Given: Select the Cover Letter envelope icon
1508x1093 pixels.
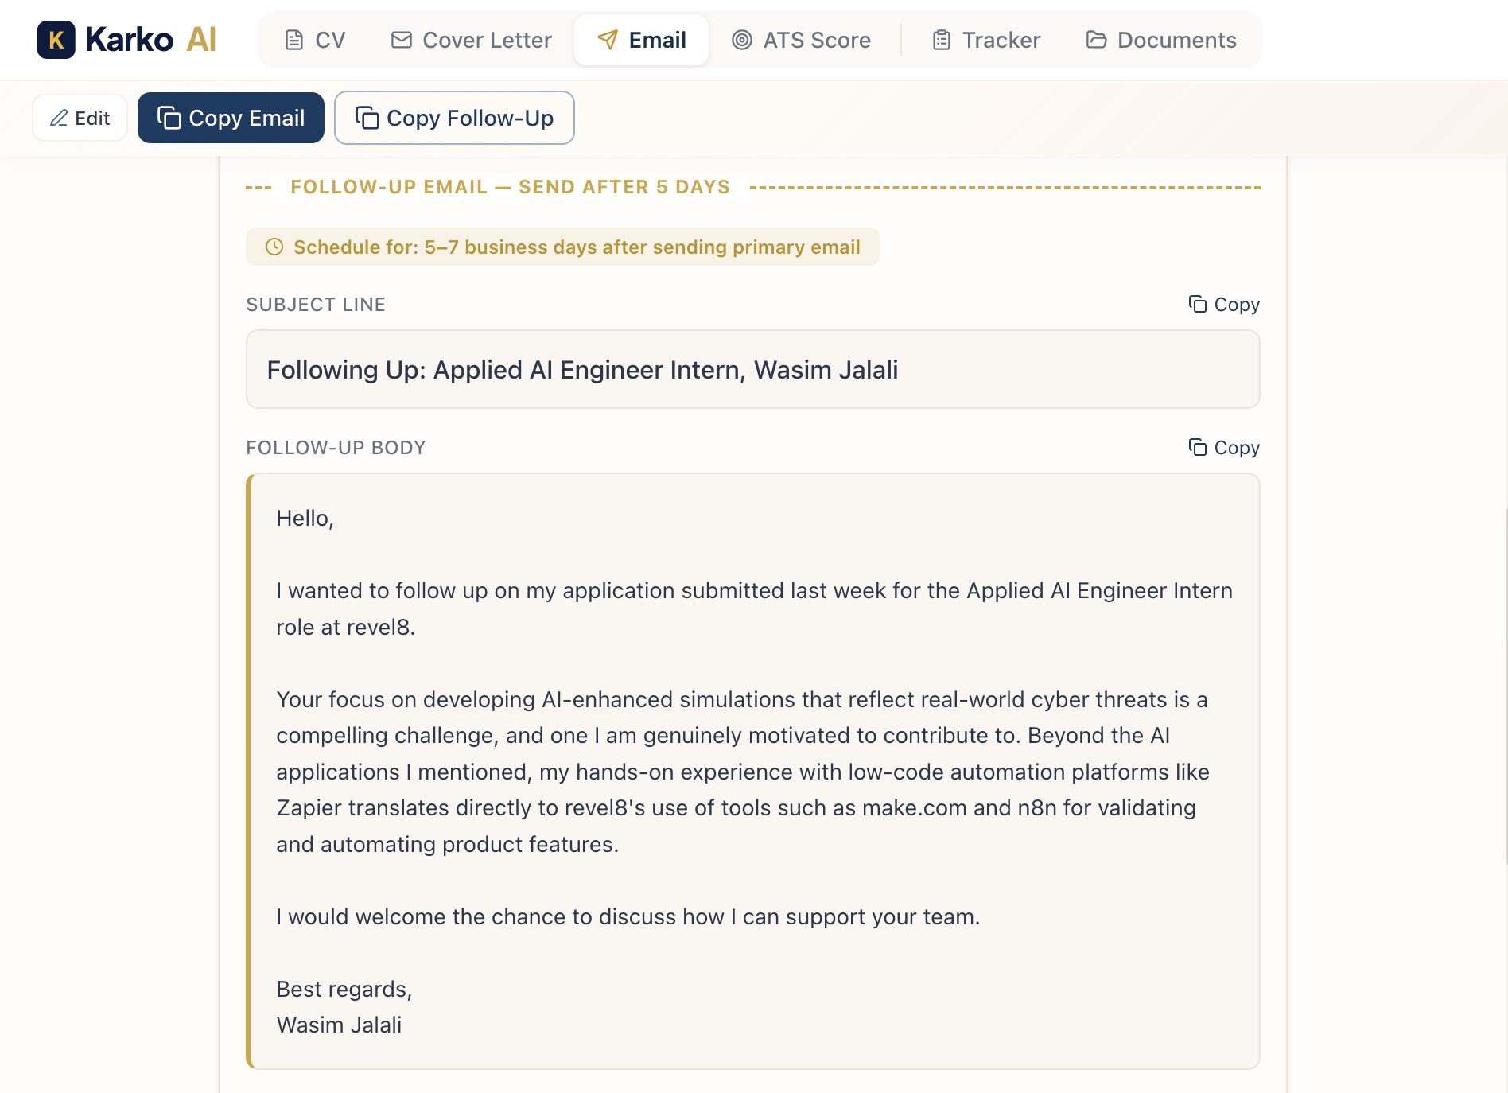Looking at the screenshot, I should coord(401,39).
